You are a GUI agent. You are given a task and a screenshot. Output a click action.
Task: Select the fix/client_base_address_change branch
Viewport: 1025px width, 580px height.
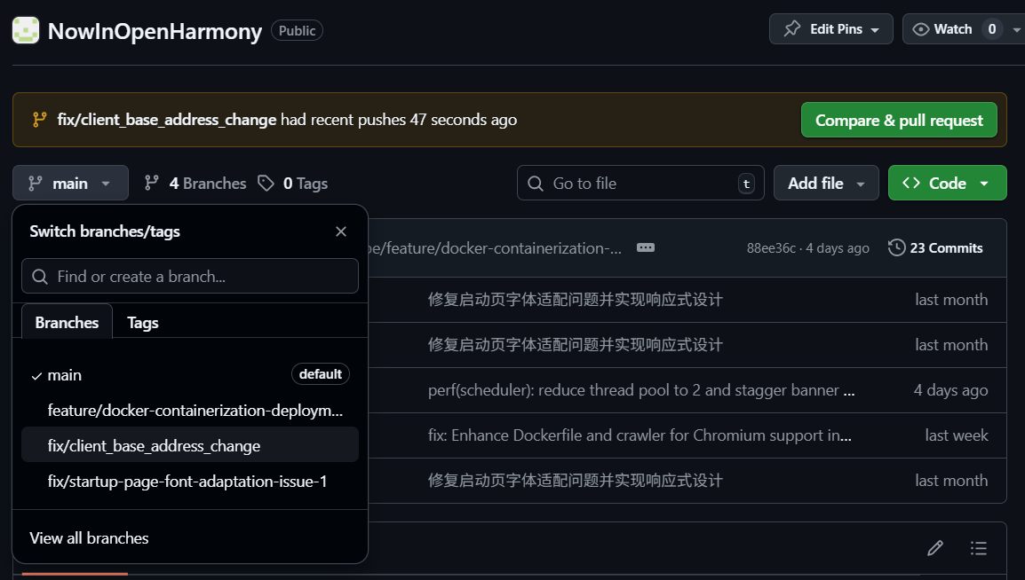[155, 446]
